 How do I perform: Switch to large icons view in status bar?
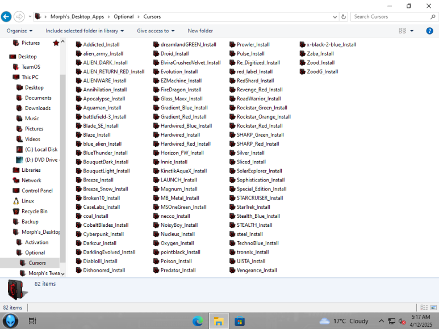coord(433,307)
